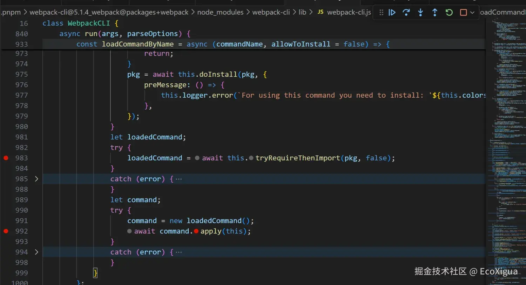This screenshot has width=526, height=285.
Task: Click the debug Step Over icon
Action: point(406,13)
